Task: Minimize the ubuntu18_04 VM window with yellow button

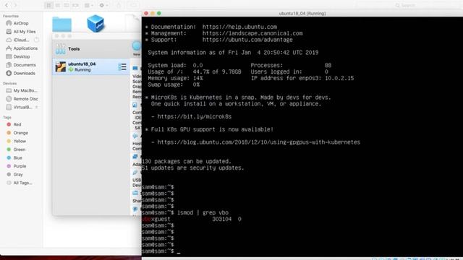Action: [x=153, y=13]
